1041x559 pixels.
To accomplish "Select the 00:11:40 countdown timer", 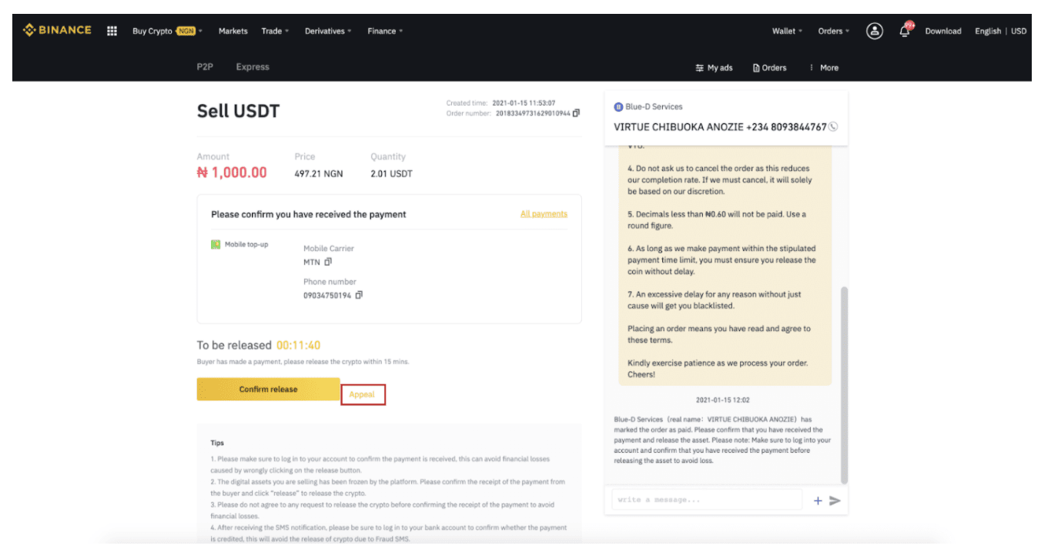I will [x=299, y=345].
